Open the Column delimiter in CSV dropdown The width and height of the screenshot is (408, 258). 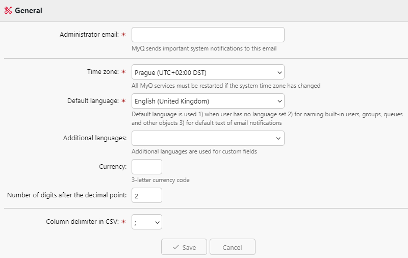[147, 222]
